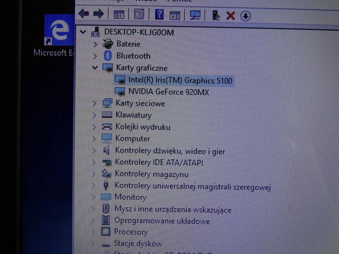Image resolution: width=339 pixels, height=254 pixels.
Task: Click the Update driver toolbar icon
Action: pos(216,15)
